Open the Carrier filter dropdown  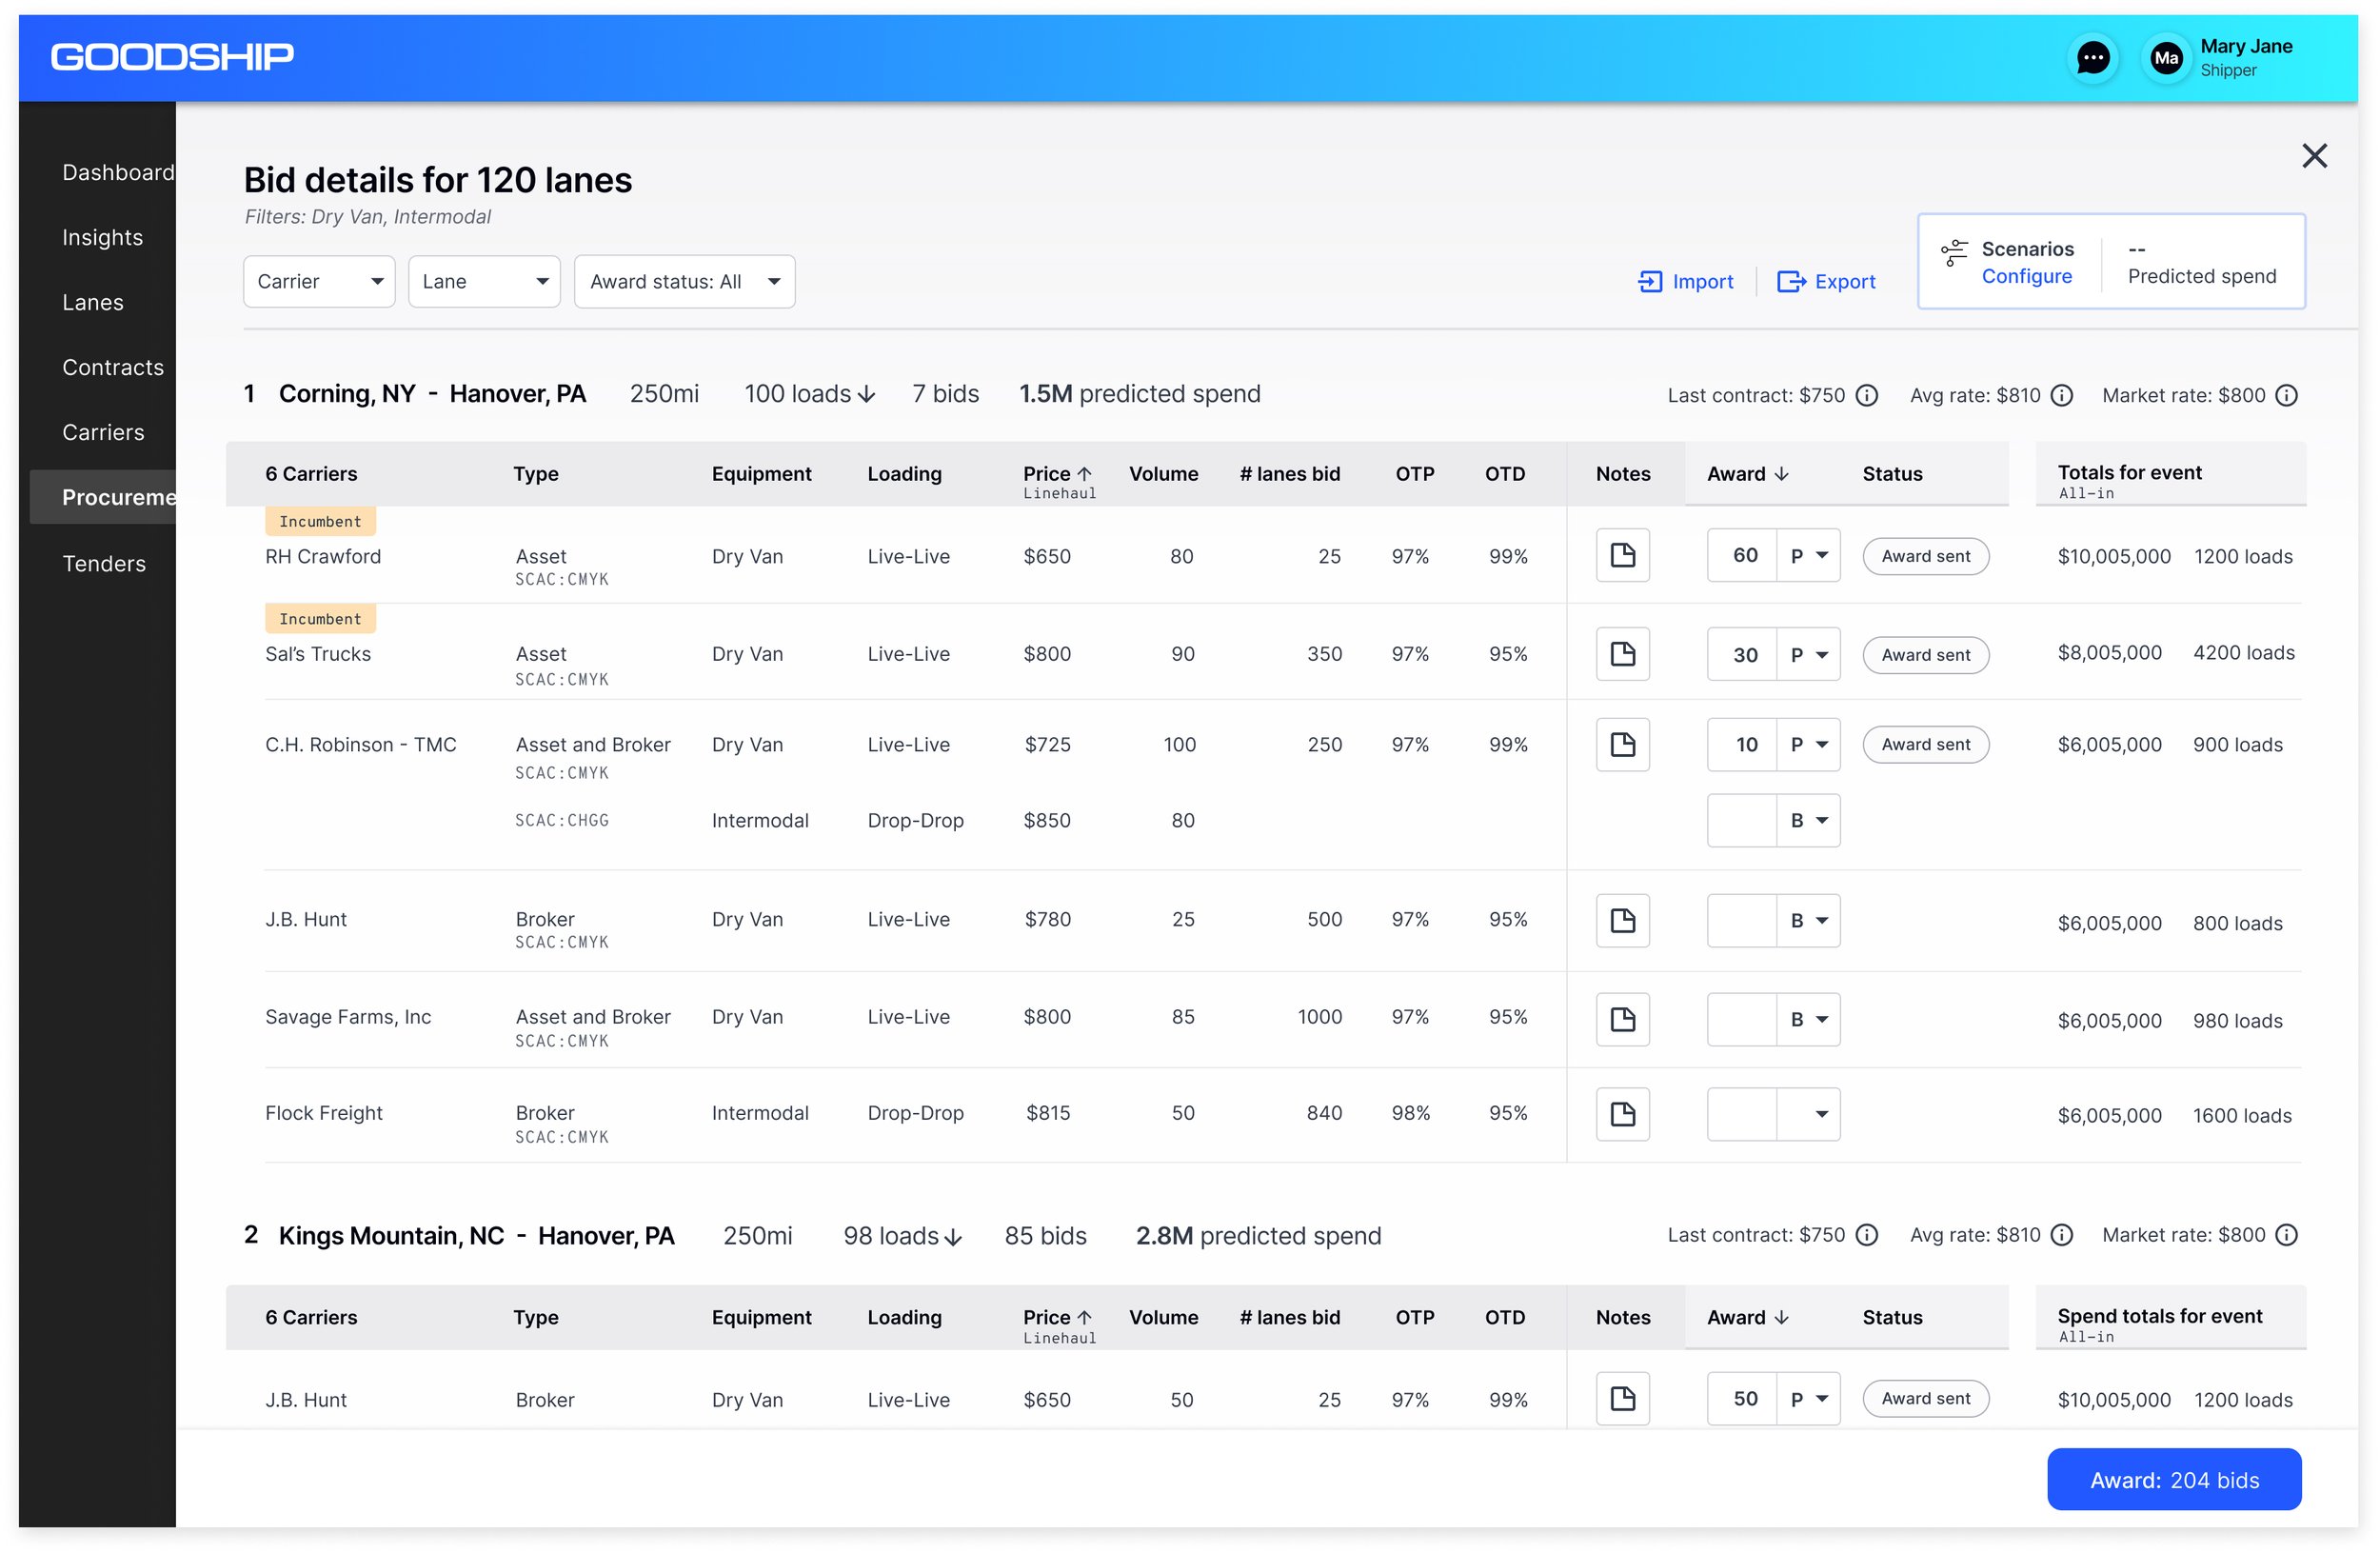[x=319, y=282]
